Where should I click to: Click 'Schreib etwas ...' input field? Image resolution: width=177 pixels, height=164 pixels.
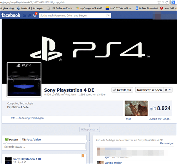pos(44,146)
